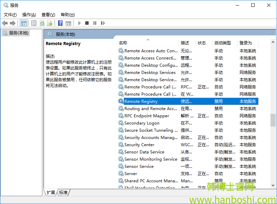Toggle show/hide console tree button
This screenshot has width=277, height=204.
pos(24,23)
